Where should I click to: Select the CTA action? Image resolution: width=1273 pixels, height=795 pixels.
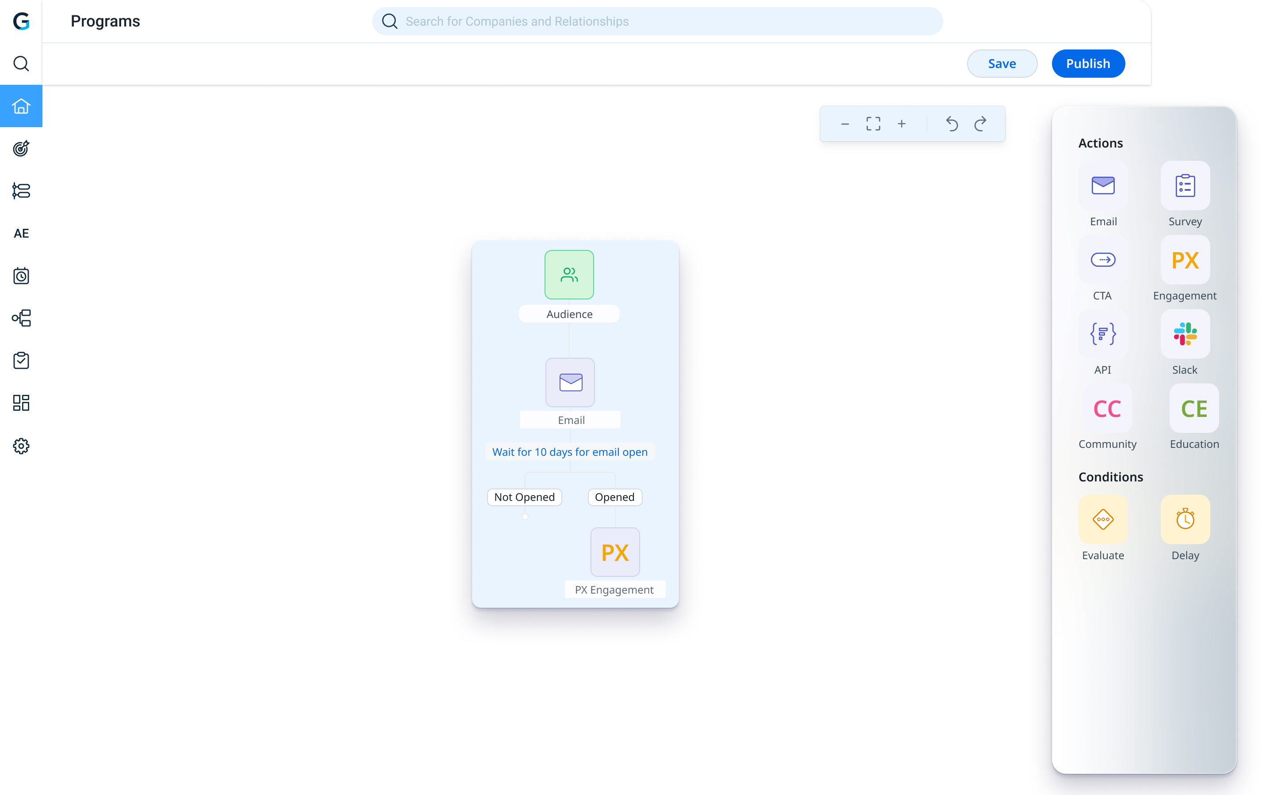(1103, 259)
